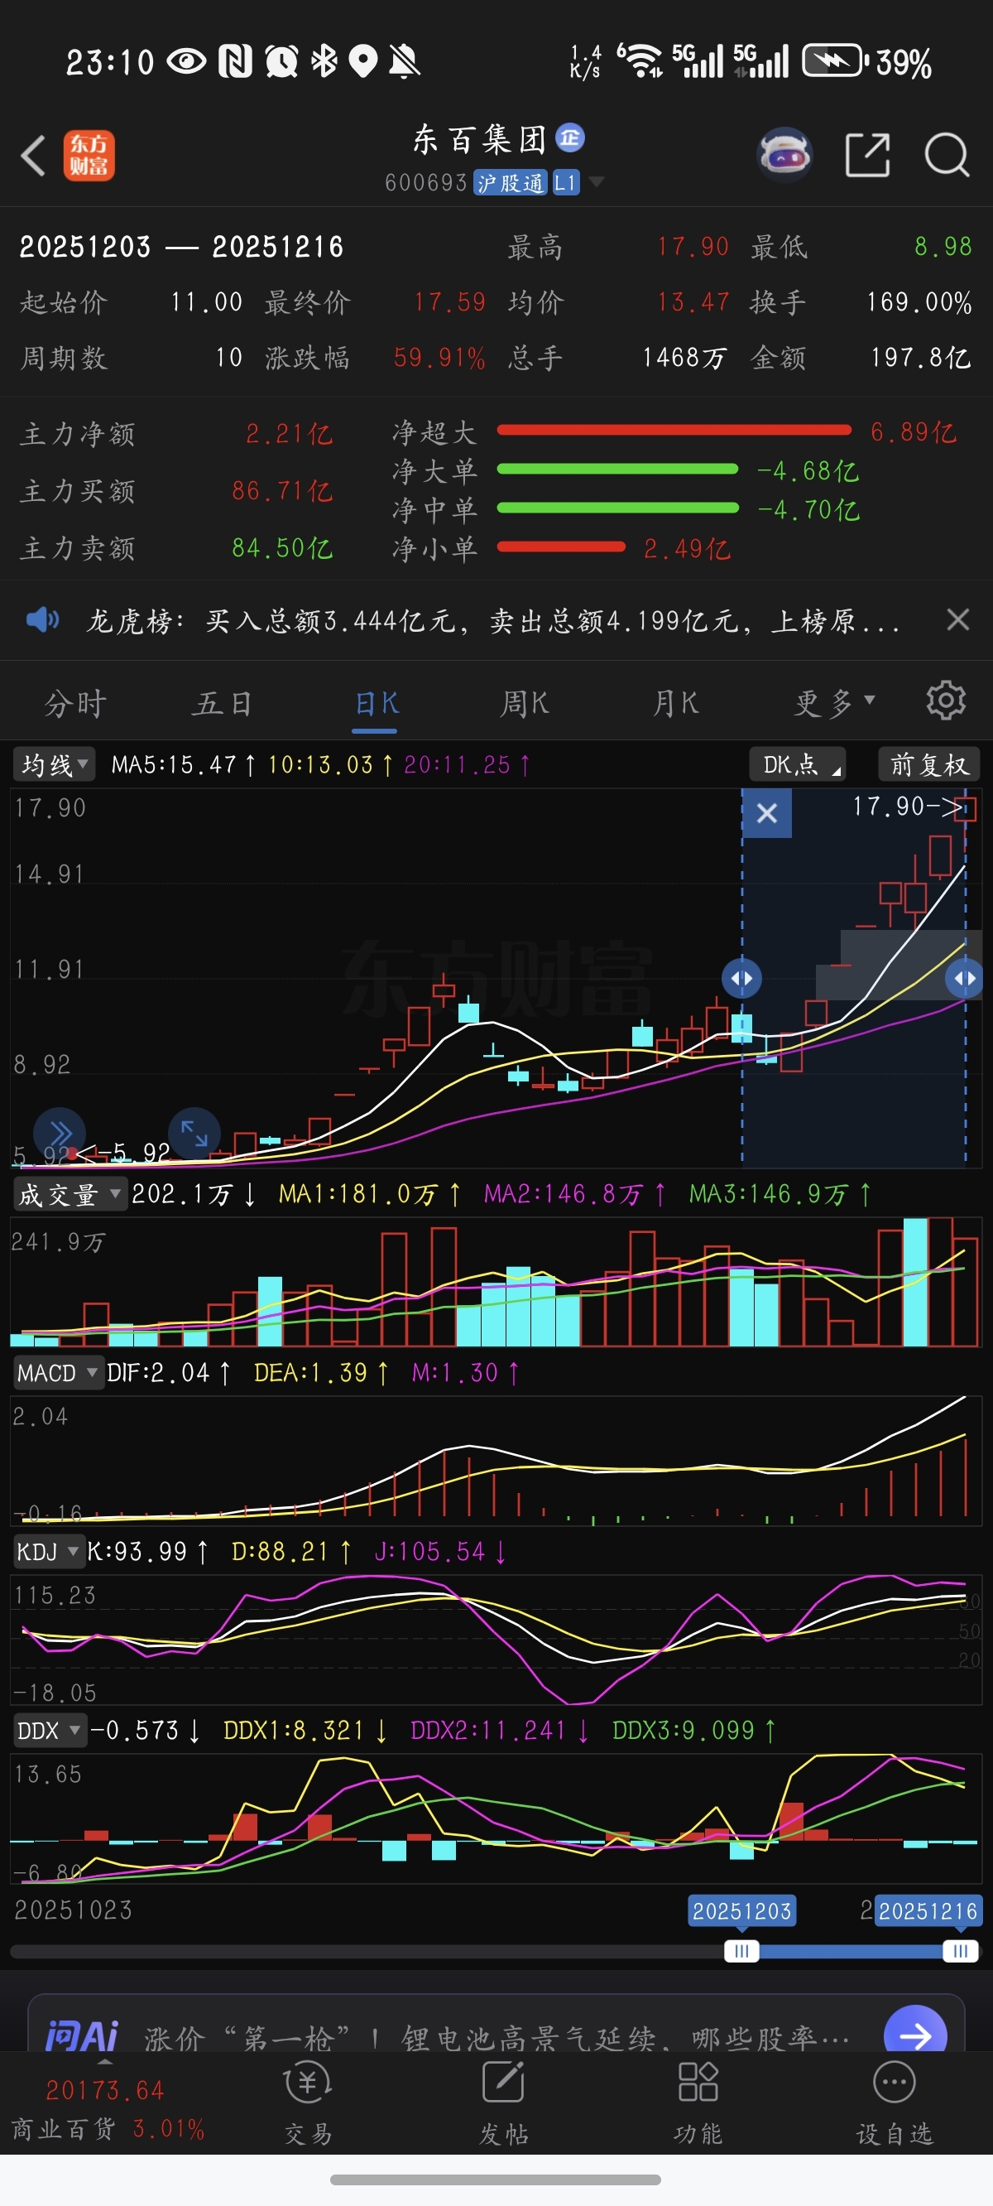
Task: Expand the stock info dropdown triangle
Action: coord(597,181)
